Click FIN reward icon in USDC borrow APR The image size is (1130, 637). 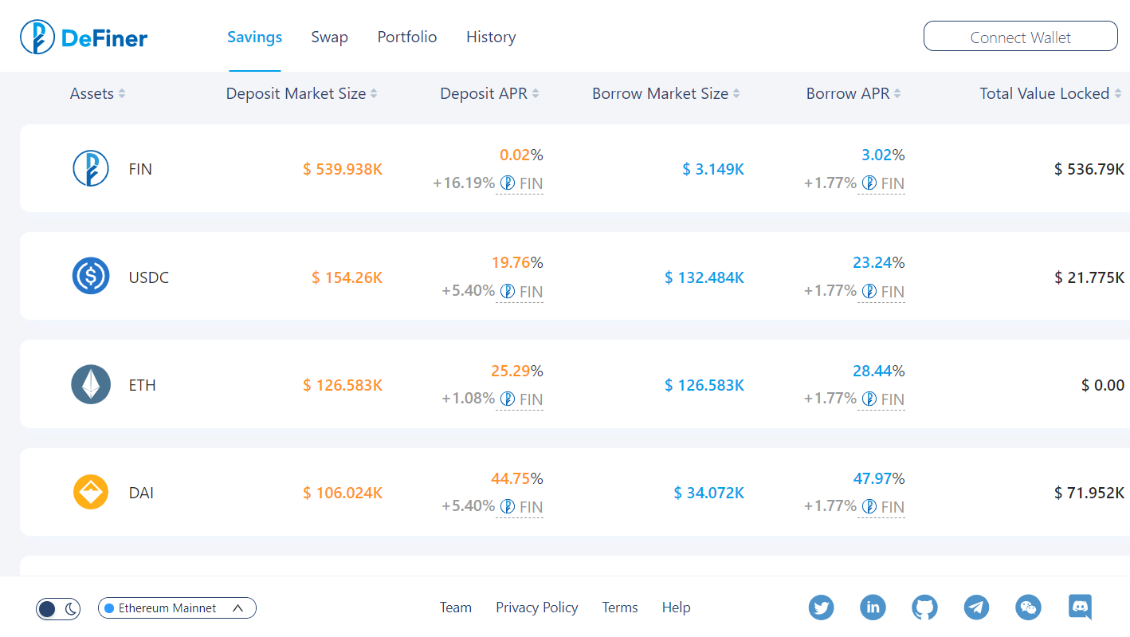869,291
